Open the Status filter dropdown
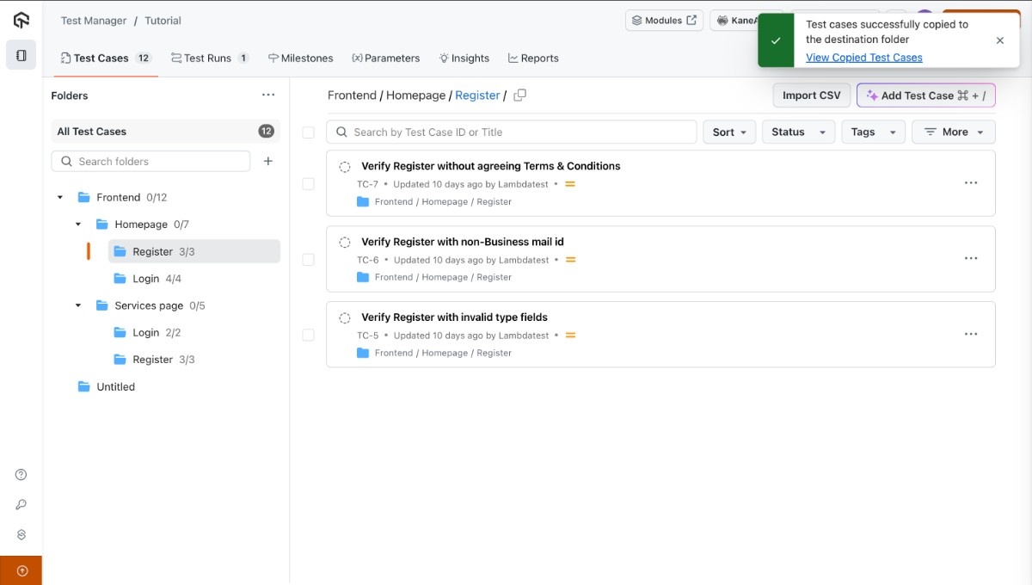 [x=797, y=132]
